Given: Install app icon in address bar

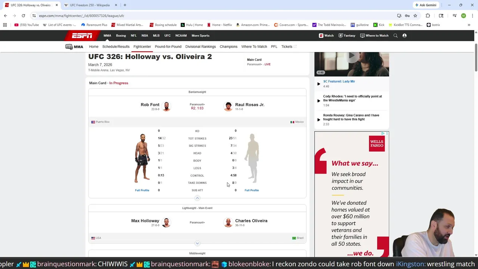Looking at the screenshot, I should (399, 16).
